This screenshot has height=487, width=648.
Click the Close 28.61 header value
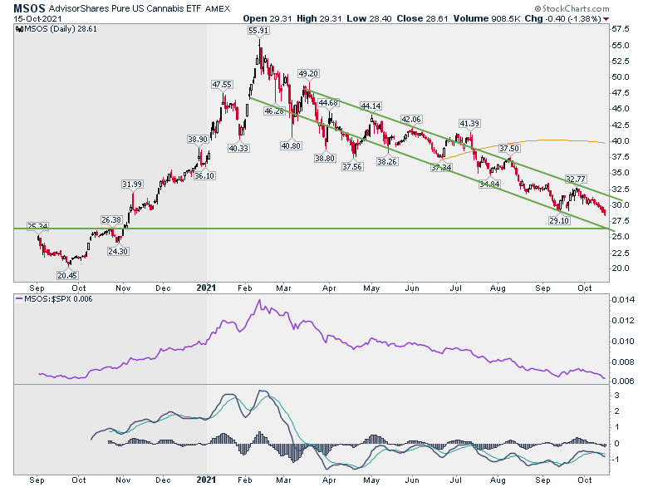(x=422, y=18)
